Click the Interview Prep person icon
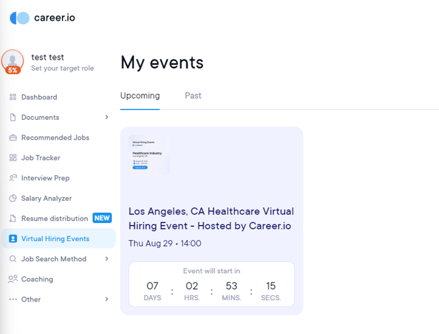Viewport: 439px width, 334px height. click(13, 178)
